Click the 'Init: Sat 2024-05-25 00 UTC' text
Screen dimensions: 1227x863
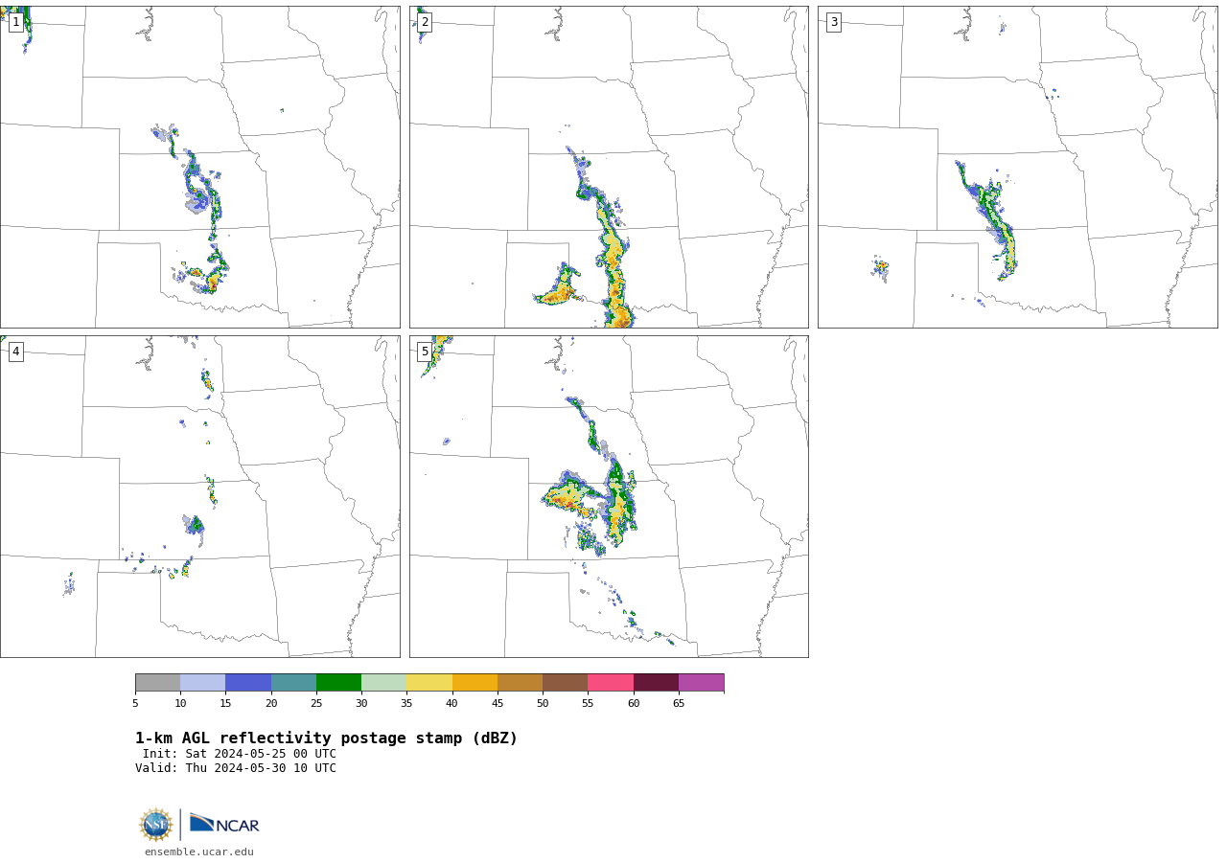pyautogui.click(x=240, y=754)
